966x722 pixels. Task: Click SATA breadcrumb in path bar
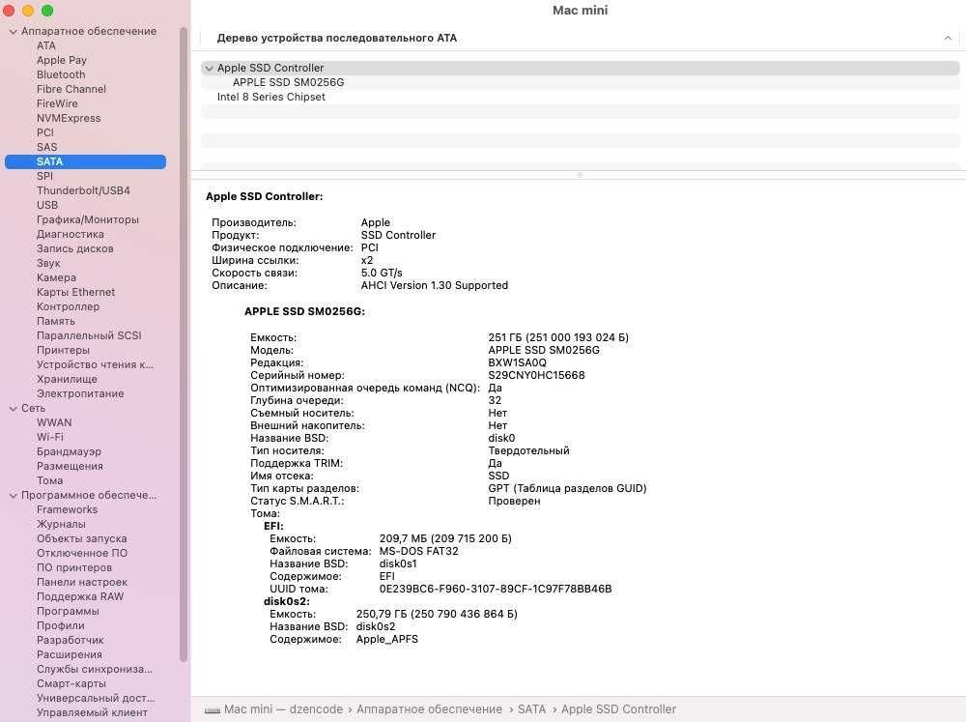pyautogui.click(x=531, y=709)
